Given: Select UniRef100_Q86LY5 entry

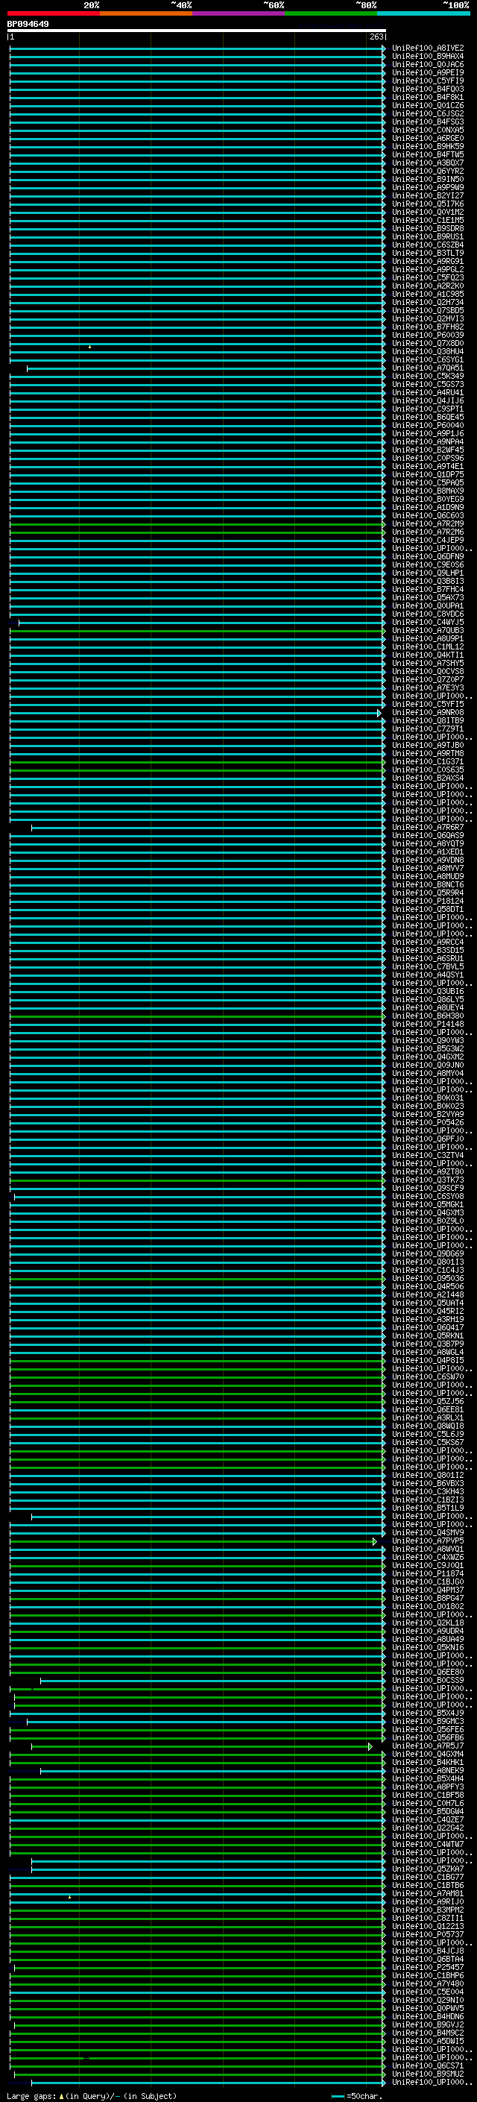Looking at the screenshot, I should pos(427,1000).
